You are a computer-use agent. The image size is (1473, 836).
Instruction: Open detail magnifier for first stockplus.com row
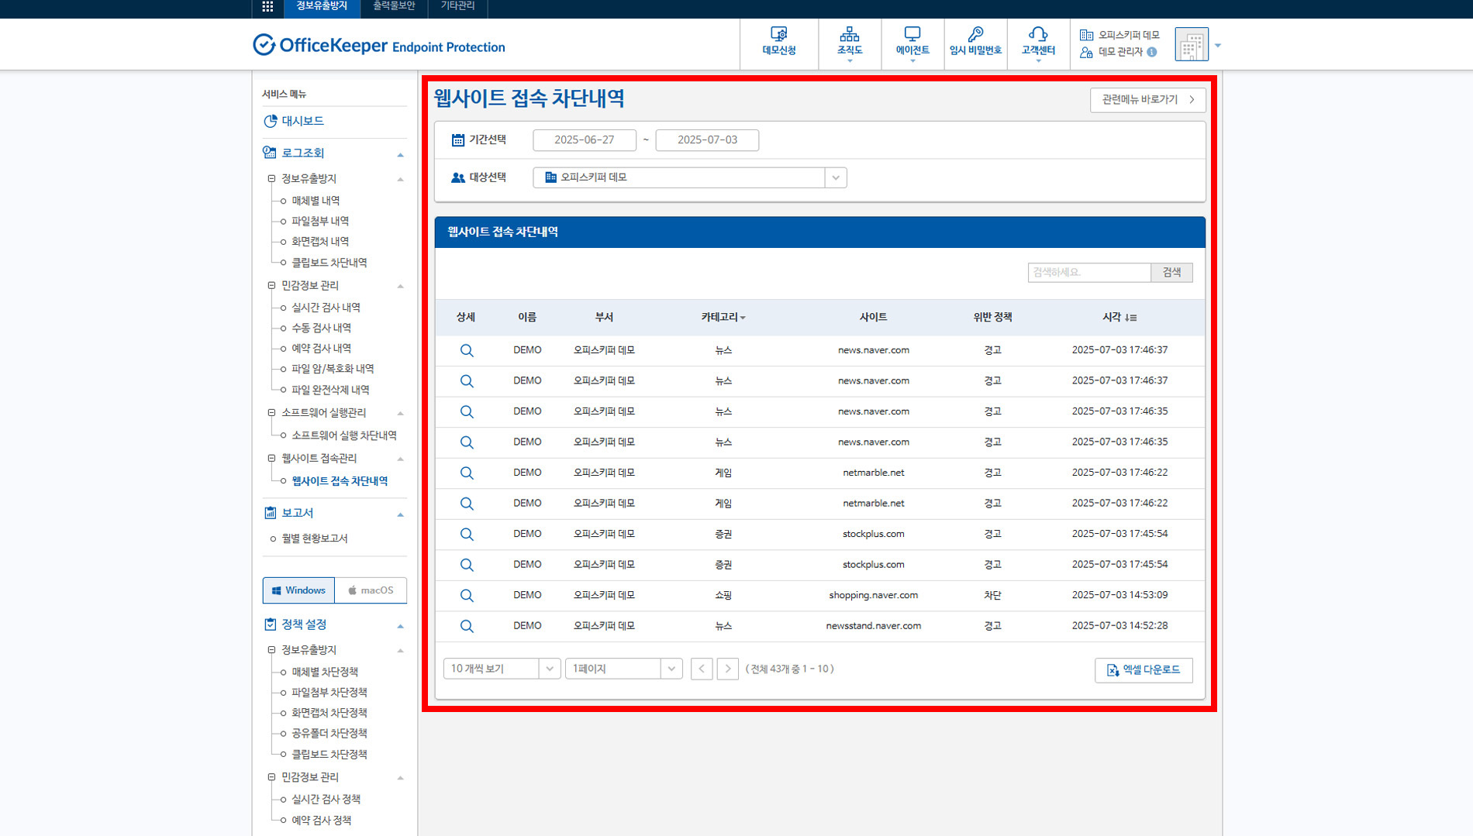pyautogui.click(x=467, y=534)
